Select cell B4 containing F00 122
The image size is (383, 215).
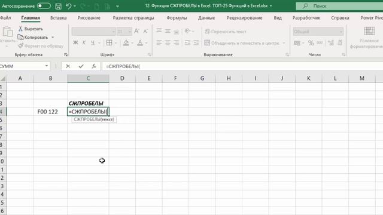(x=50, y=112)
